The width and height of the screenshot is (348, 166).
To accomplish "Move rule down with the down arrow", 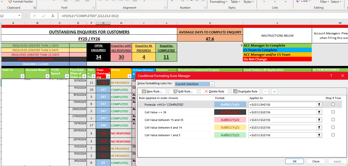I will pos(274,91).
